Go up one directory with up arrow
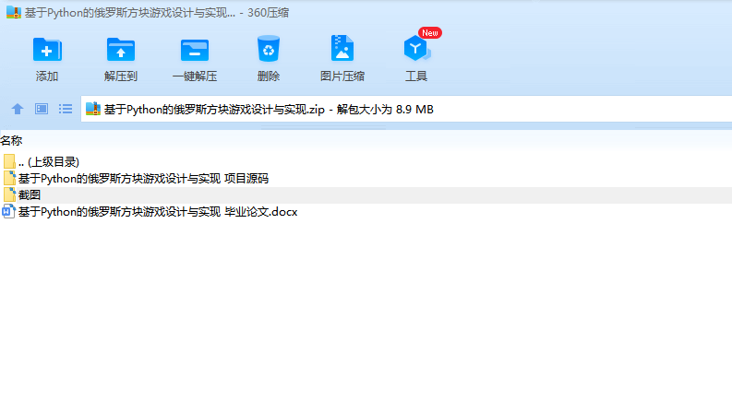Image resolution: width=732 pixels, height=400 pixels. tap(18, 109)
